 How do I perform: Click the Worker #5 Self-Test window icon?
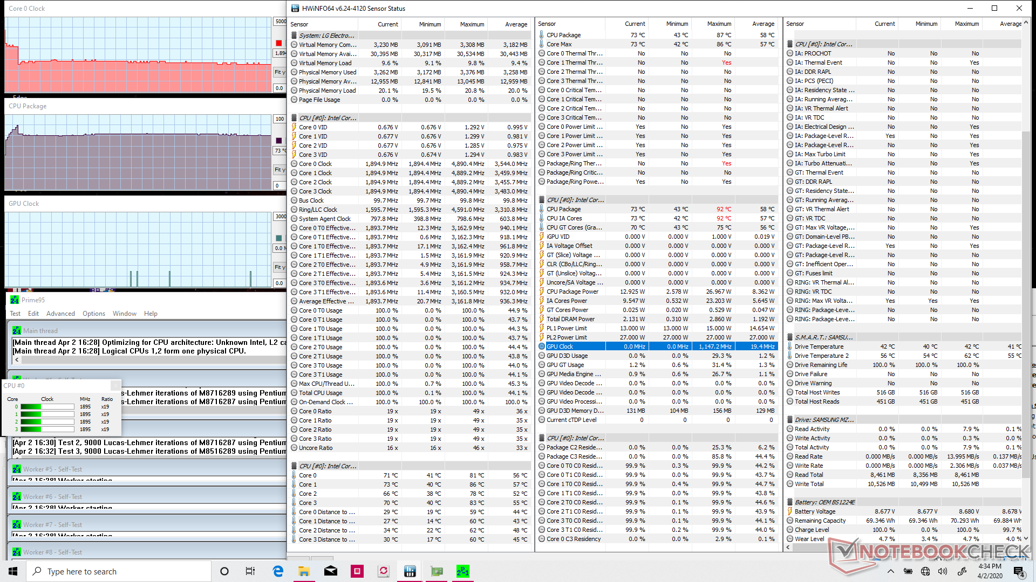[x=17, y=469]
